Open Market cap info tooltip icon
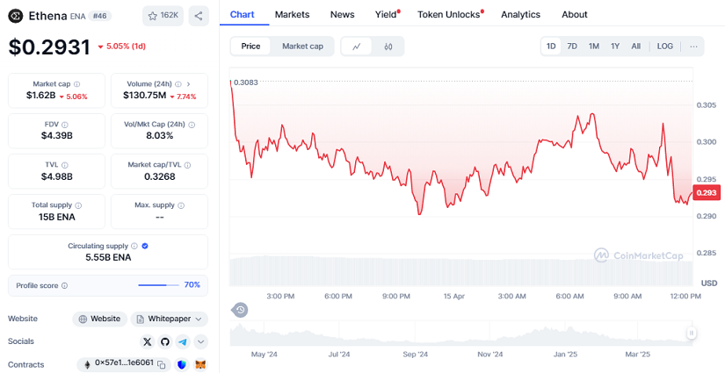 [76, 84]
